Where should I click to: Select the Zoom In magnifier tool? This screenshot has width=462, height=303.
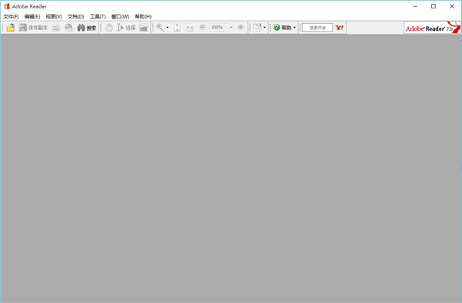pyautogui.click(x=160, y=28)
